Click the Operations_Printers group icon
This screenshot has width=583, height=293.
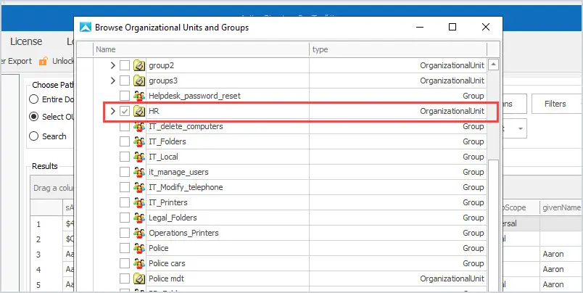(139, 233)
